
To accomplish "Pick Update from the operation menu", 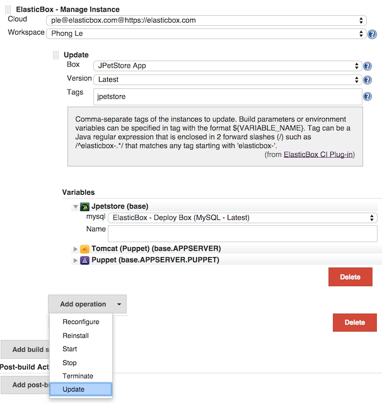I will pyautogui.click(x=81, y=389).
